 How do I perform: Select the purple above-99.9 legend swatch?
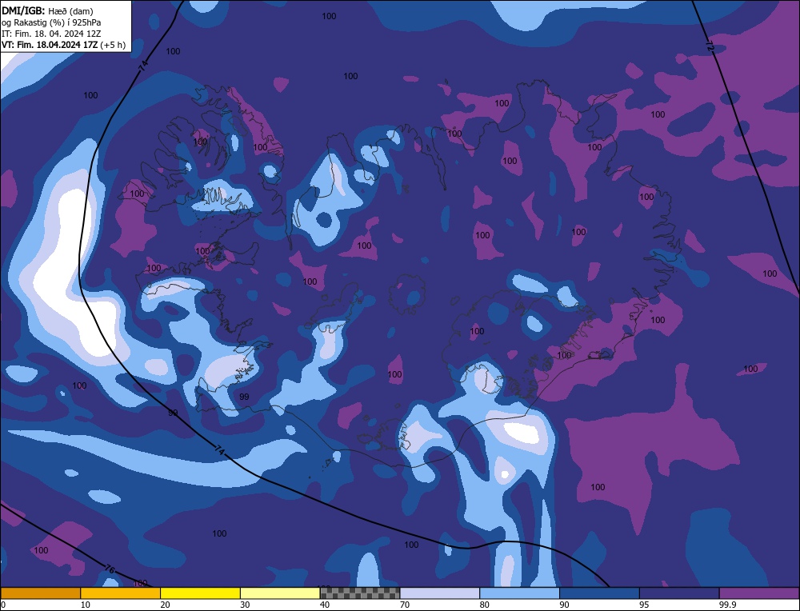coord(759,593)
